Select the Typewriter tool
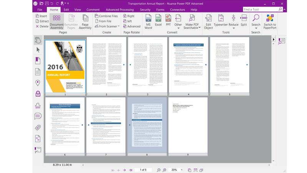Image resolution: width=307 pixels, height=173 pixels. click(221, 20)
